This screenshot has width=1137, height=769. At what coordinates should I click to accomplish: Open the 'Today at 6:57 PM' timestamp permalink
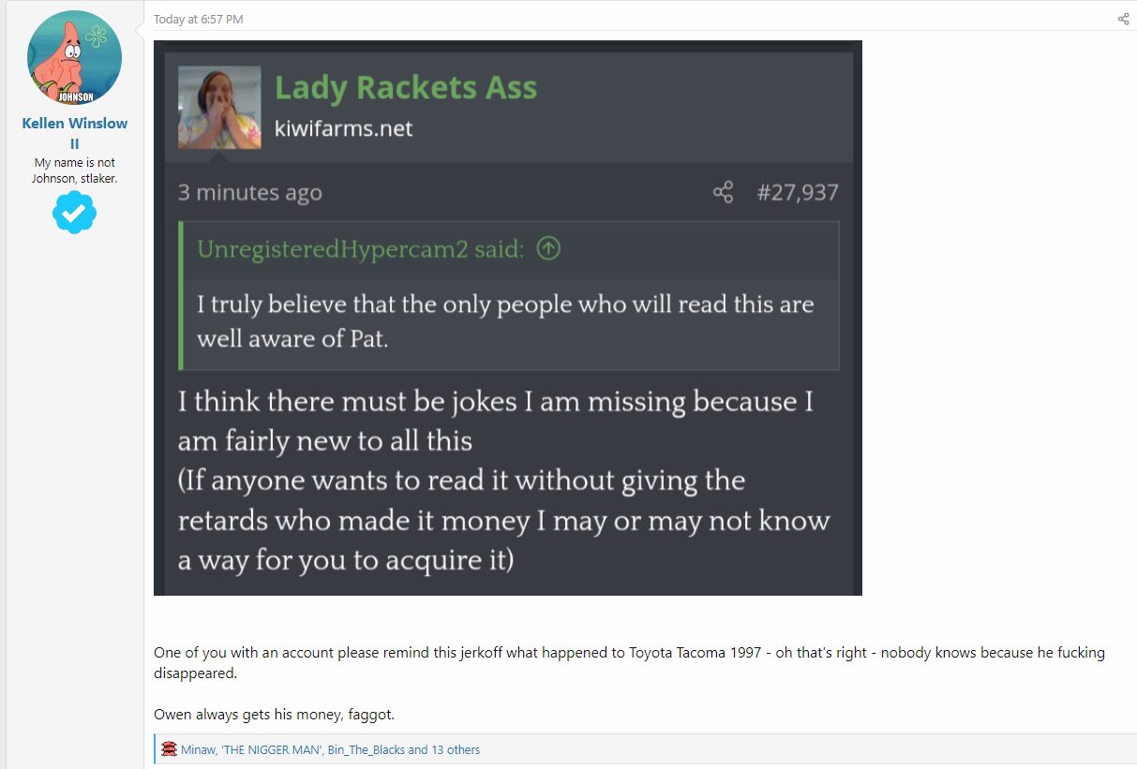coord(199,20)
